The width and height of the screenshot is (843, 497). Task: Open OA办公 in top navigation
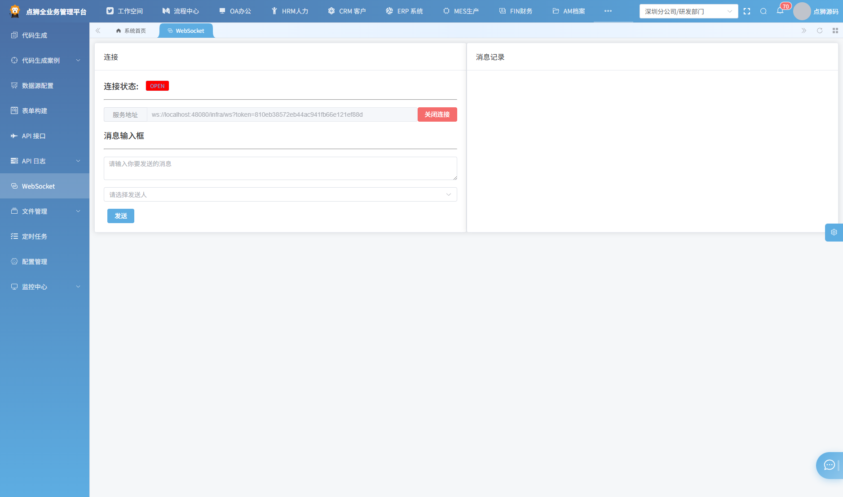(235, 11)
